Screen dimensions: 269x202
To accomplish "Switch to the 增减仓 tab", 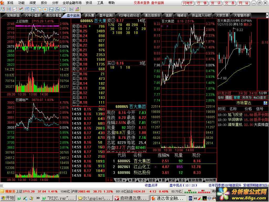I will [182, 16].
